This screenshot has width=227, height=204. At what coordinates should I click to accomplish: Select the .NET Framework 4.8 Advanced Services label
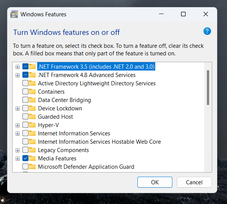(x=87, y=75)
